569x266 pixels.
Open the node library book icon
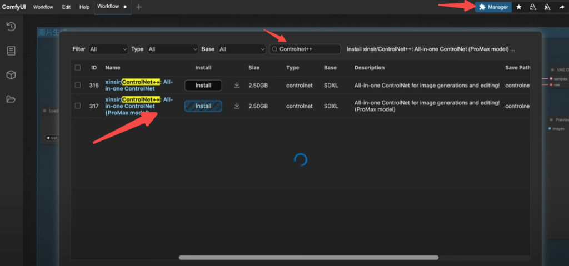coord(11,51)
